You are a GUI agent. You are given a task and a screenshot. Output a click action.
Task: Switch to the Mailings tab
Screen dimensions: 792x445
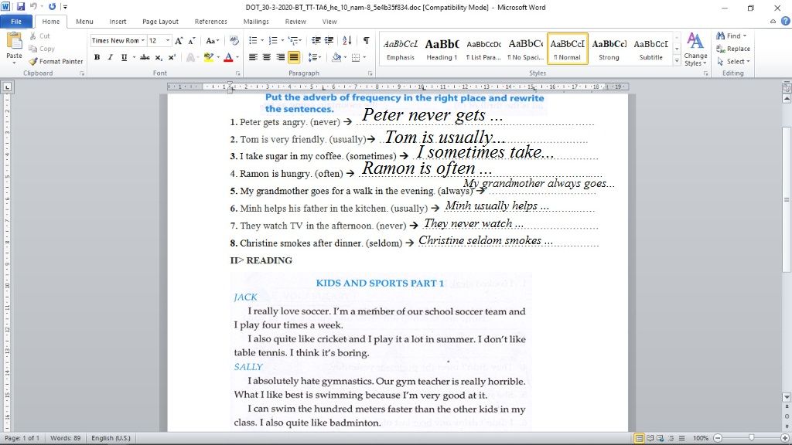pyautogui.click(x=256, y=21)
